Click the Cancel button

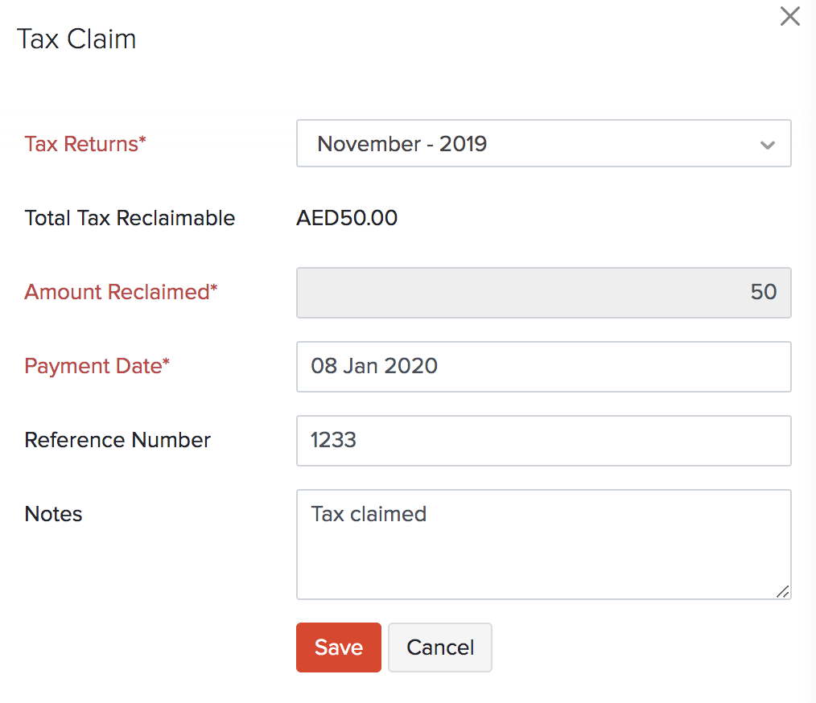pyautogui.click(x=439, y=647)
